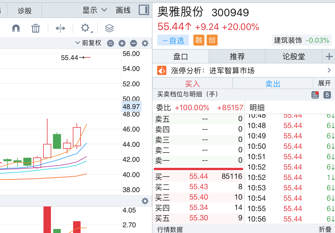The width and height of the screenshot is (335, 233).
Task: Expand the 前复权 adjustment dropdown
Action: click(x=88, y=43)
